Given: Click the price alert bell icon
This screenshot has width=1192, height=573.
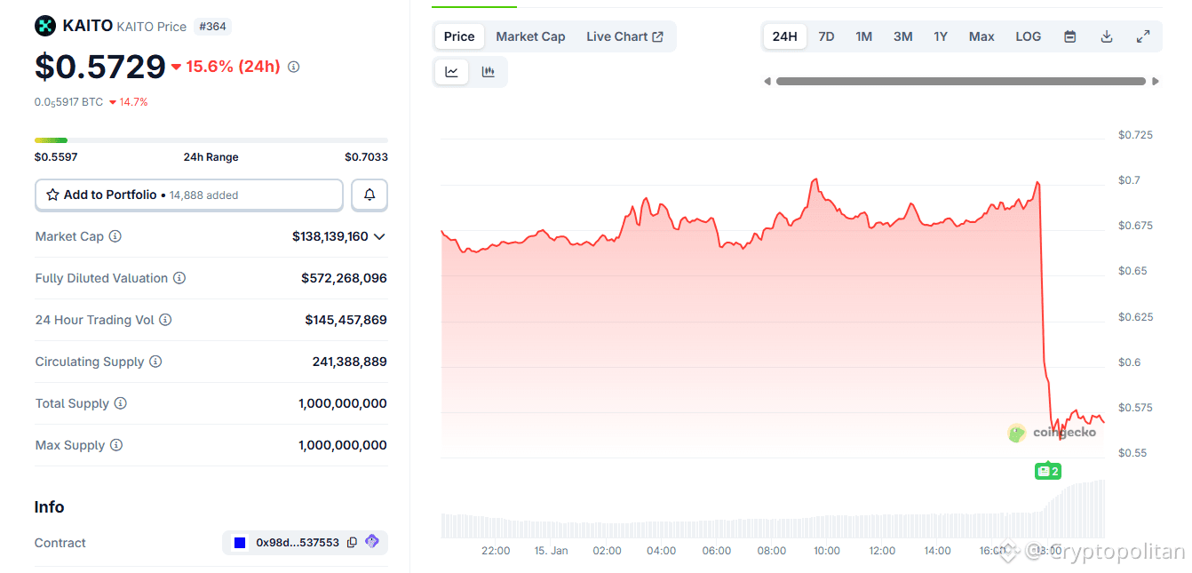Looking at the screenshot, I should tap(370, 195).
